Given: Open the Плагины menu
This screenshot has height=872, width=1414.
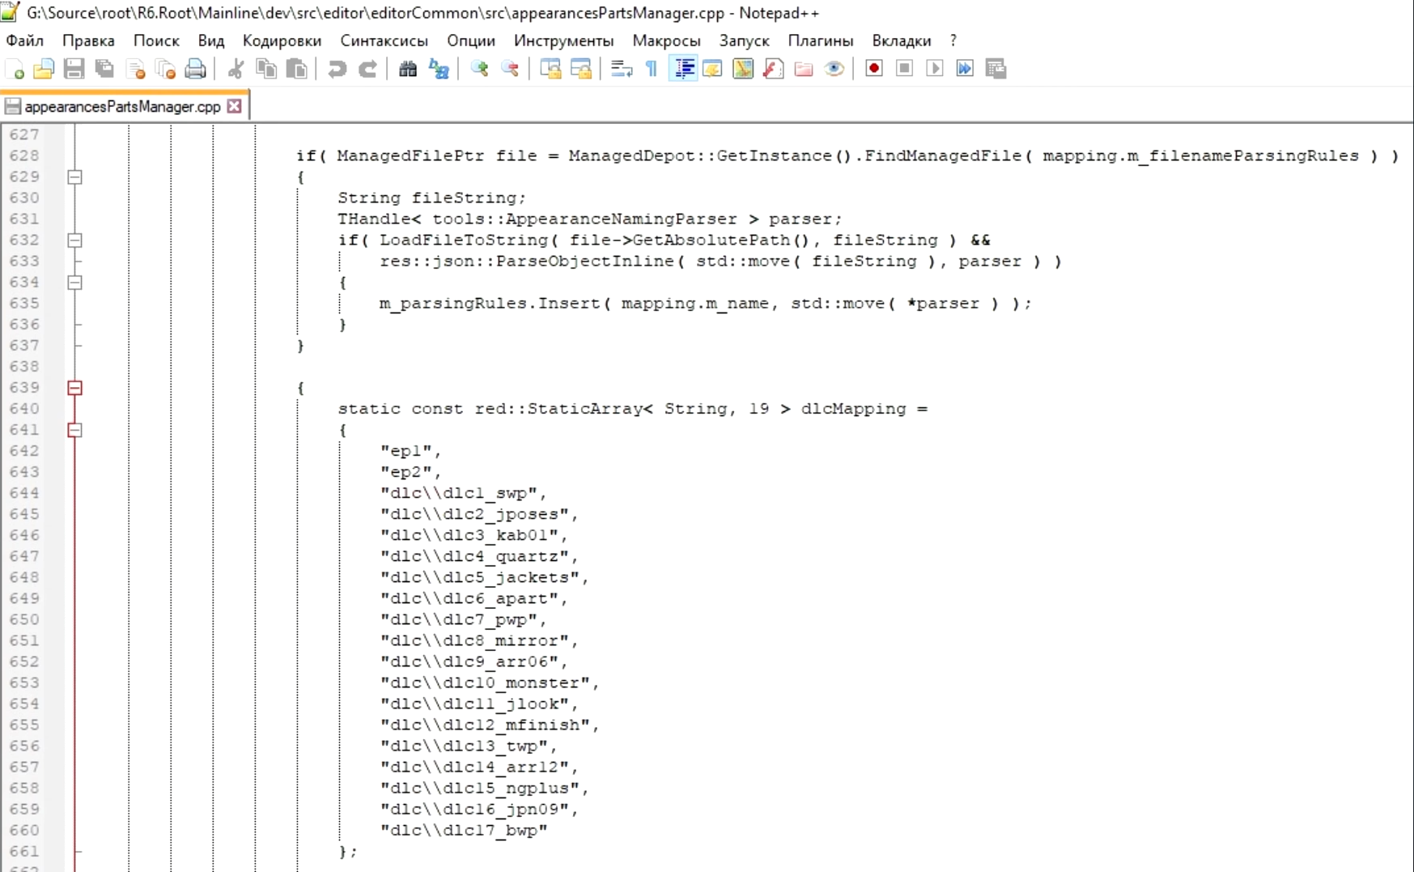Looking at the screenshot, I should [x=821, y=40].
